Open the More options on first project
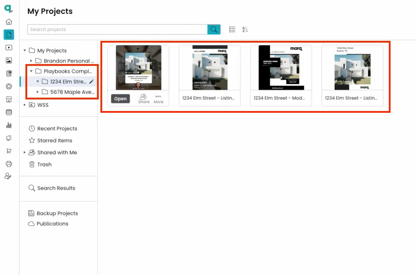This screenshot has width=416, height=275. 158,99
